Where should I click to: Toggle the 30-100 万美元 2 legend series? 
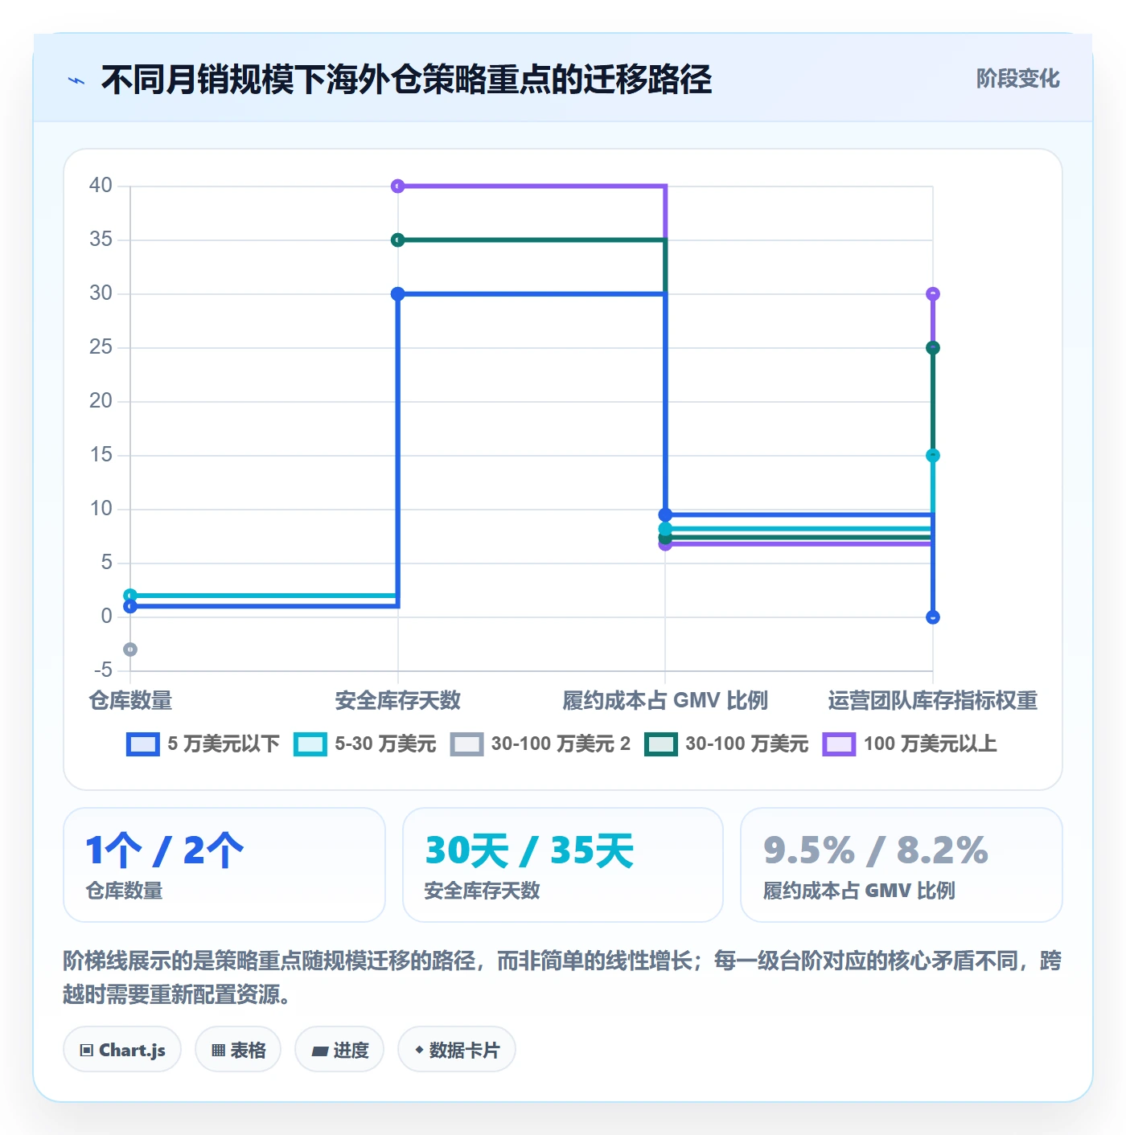tap(540, 744)
